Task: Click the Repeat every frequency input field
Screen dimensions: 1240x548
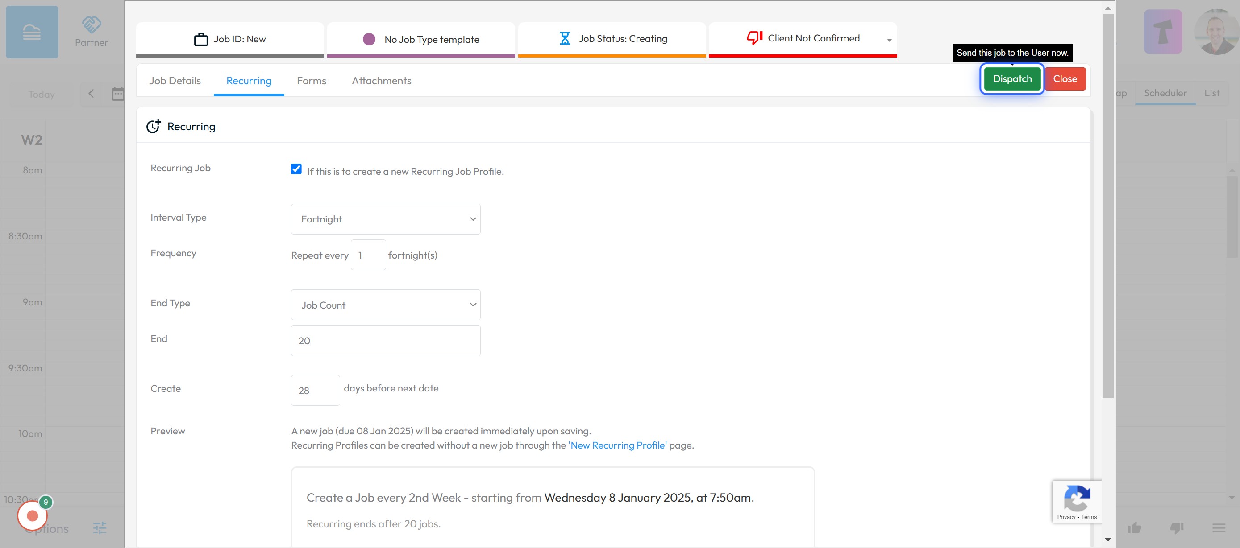Action: (368, 255)
